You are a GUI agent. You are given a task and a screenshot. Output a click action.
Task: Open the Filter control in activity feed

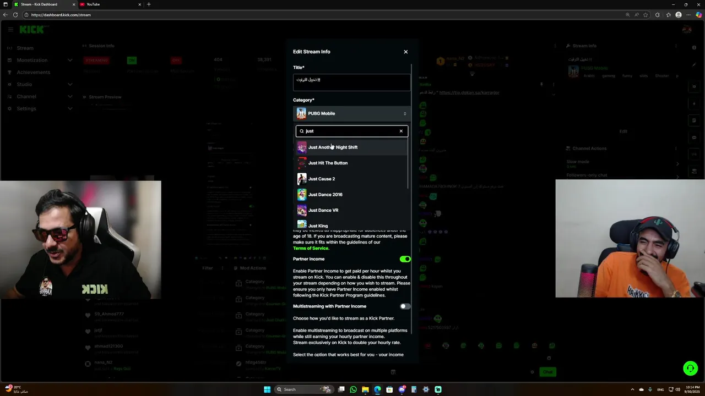(207, 268)
